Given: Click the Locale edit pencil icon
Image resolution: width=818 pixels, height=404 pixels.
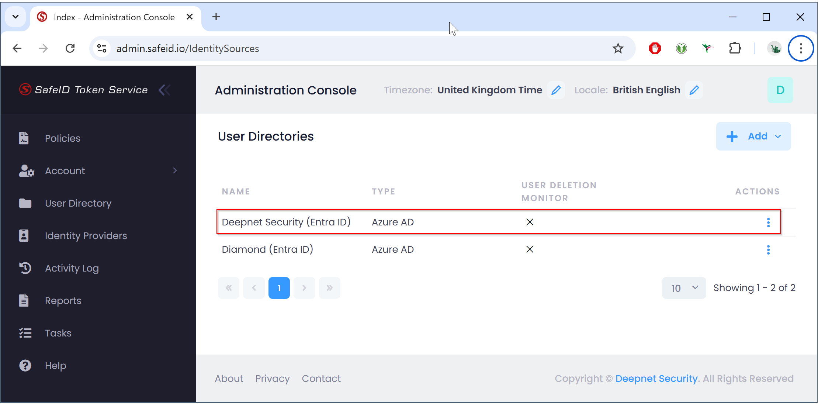Looking at the screenshot, I should click(x=694, y=90).
